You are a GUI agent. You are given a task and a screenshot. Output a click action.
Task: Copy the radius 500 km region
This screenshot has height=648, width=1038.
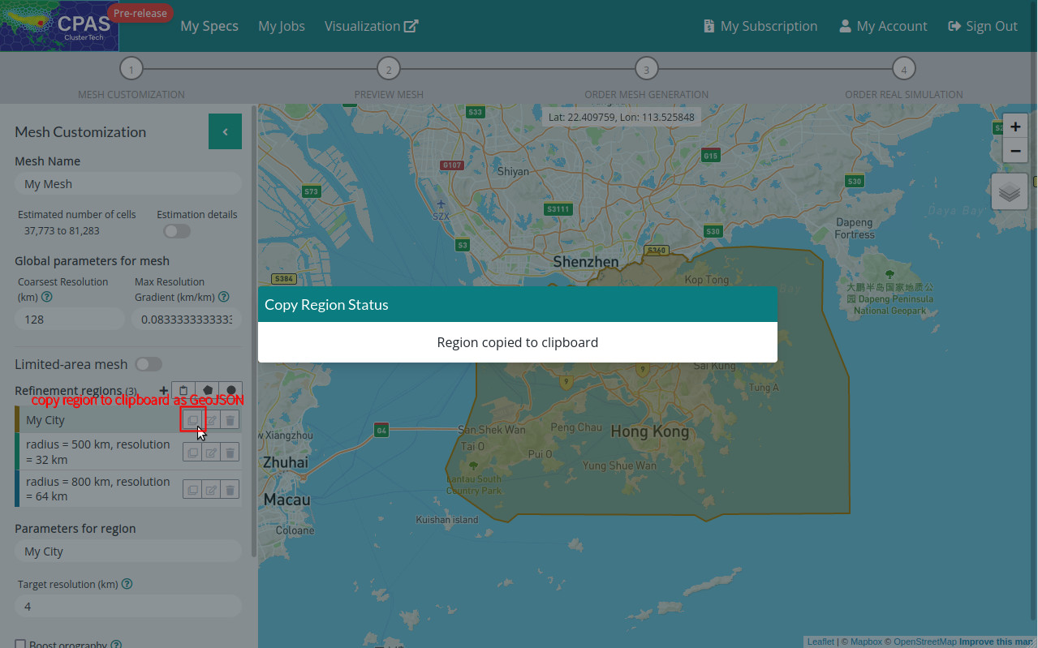coord(192,453)
